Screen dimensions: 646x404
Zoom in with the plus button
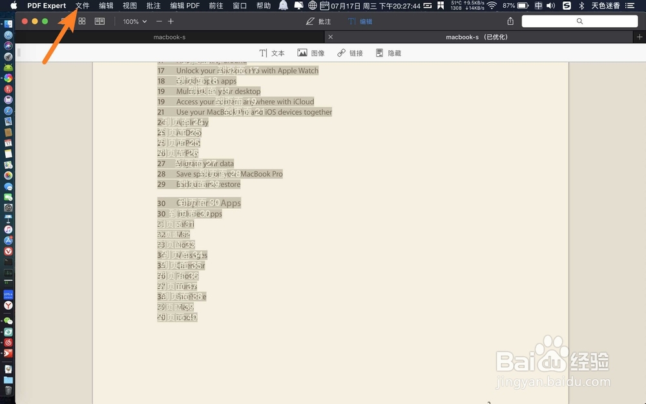pos(171,21)
